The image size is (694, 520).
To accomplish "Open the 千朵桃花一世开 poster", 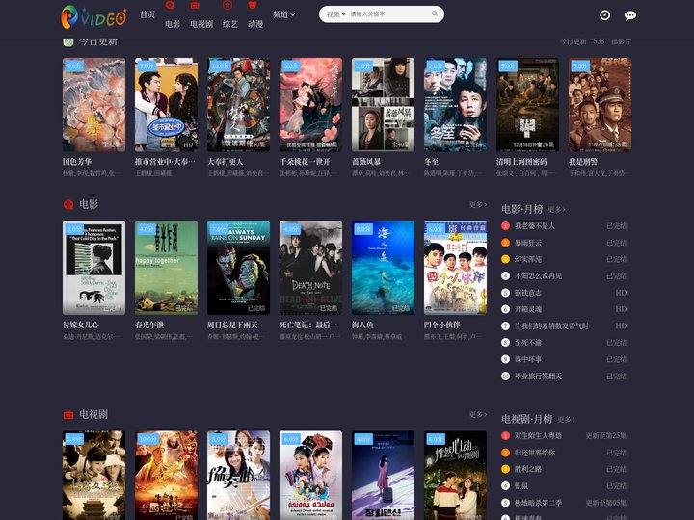I will pyautogui.click(x=310, y=104).
